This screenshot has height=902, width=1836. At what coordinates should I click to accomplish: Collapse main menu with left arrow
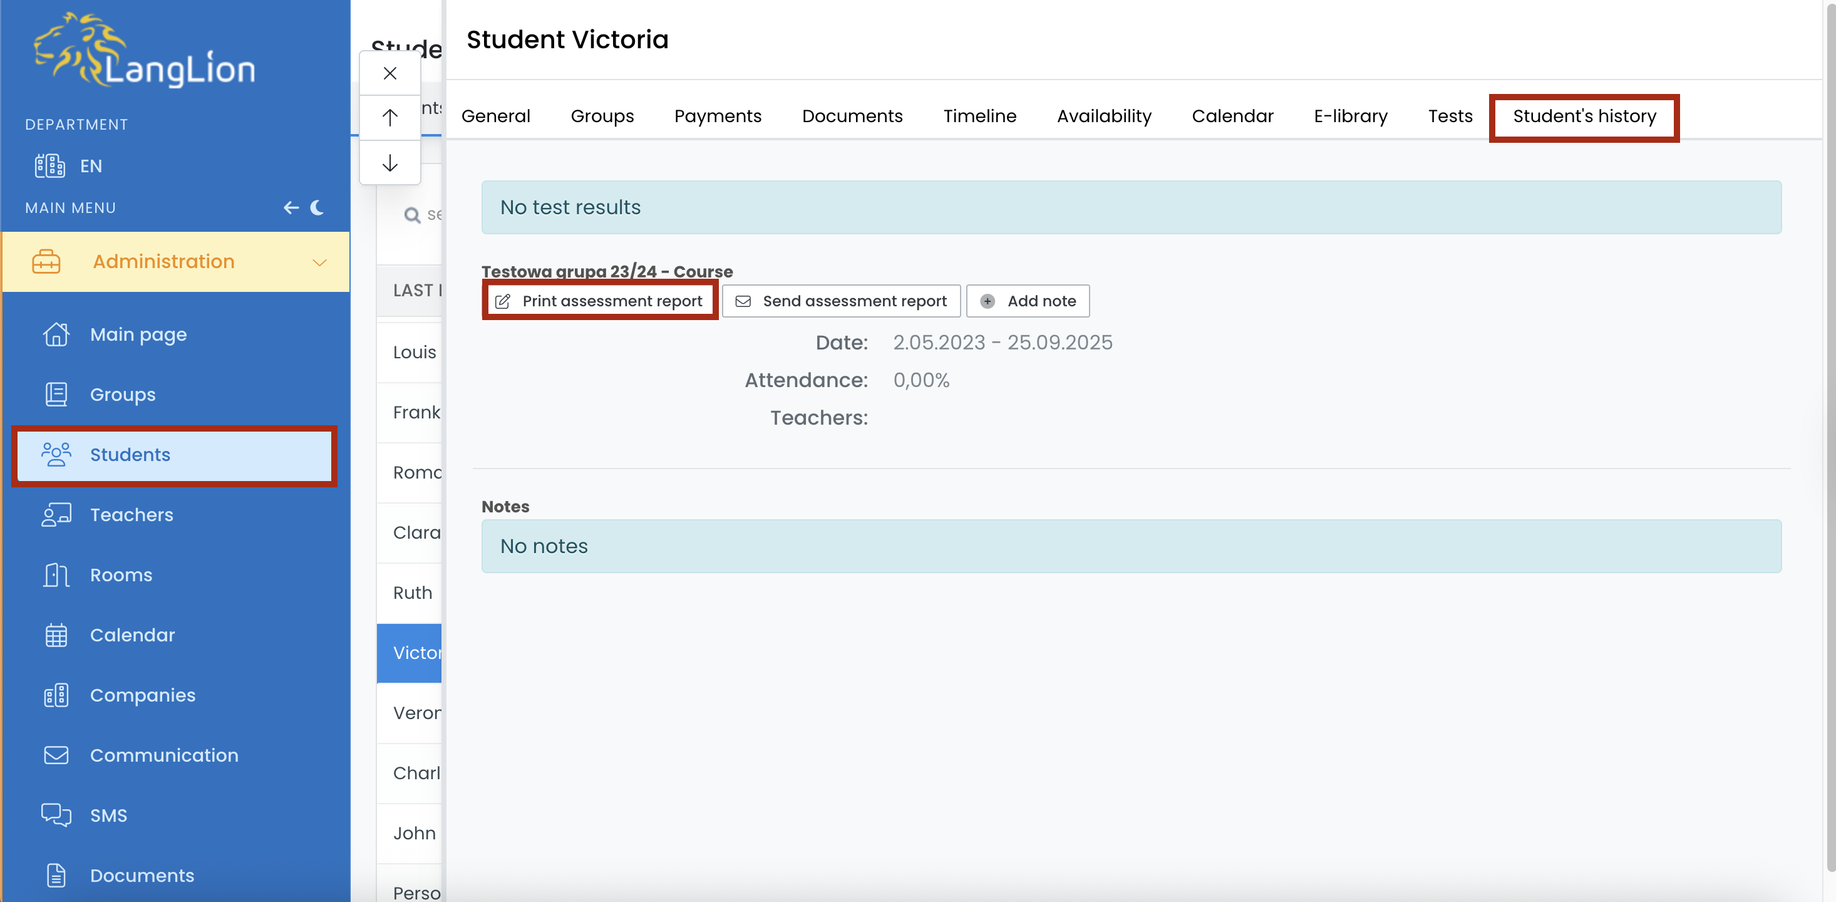pos(291,207)
